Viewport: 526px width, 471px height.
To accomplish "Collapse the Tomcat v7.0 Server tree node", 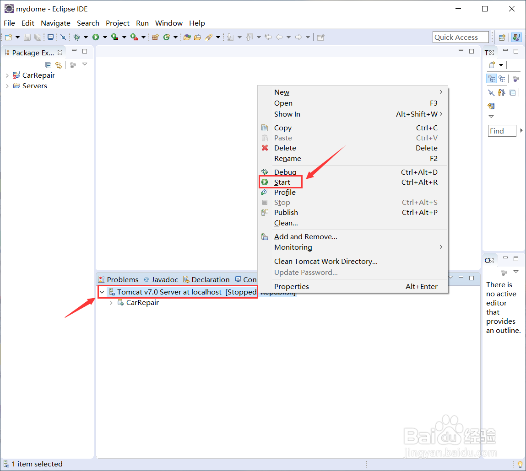I will click(x=102, y=293).
